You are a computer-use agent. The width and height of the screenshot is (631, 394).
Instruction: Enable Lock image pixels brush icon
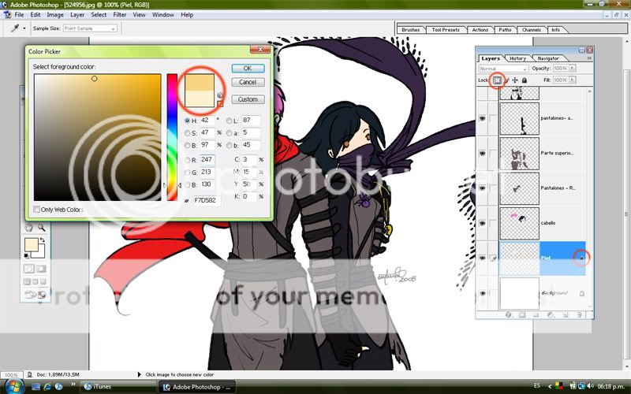[507, 80]
